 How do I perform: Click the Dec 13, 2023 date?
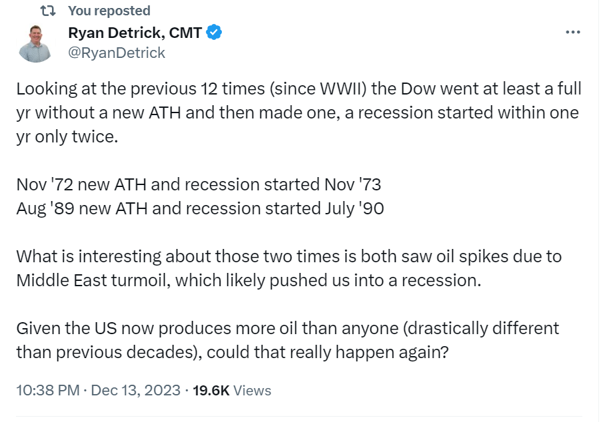tap(135, 391)
